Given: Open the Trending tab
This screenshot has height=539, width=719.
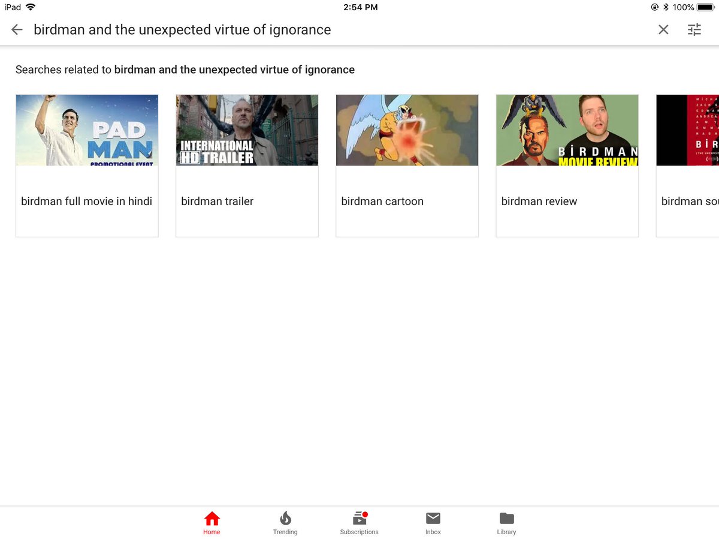Looking at the screenshot, I should (x=285, y=523).
